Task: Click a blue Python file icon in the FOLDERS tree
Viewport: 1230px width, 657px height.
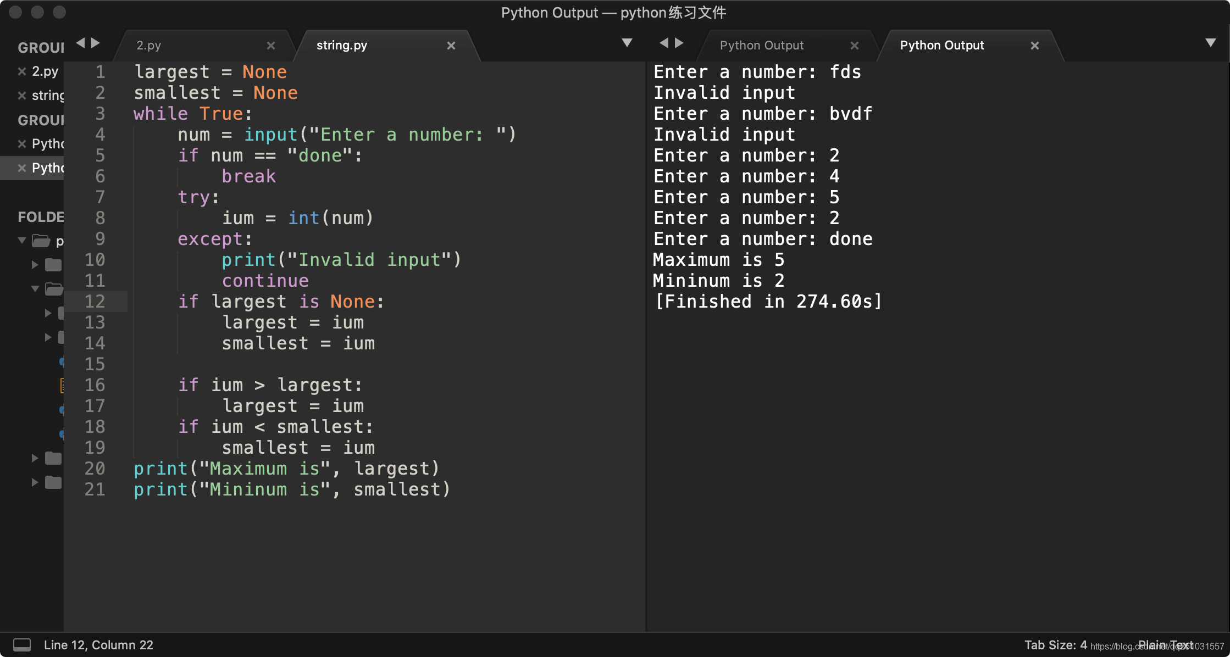Action: tap(62, 361)
